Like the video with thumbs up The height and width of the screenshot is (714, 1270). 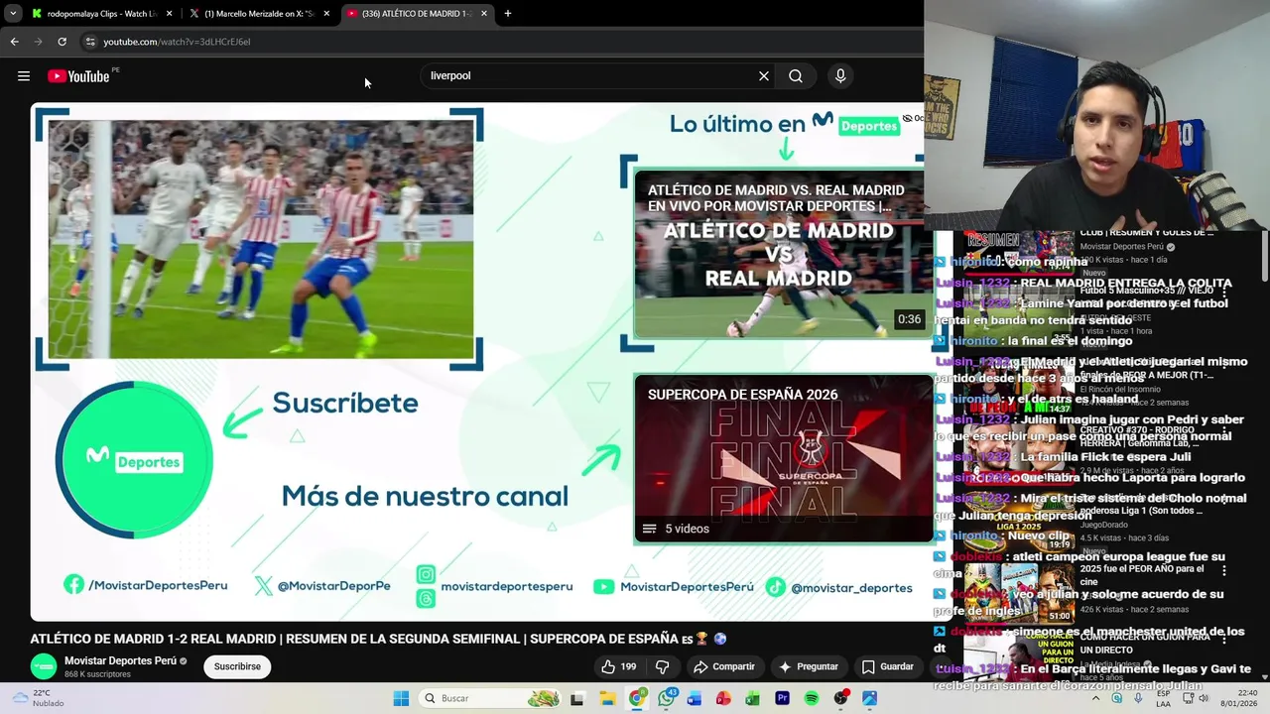(619, 666)
